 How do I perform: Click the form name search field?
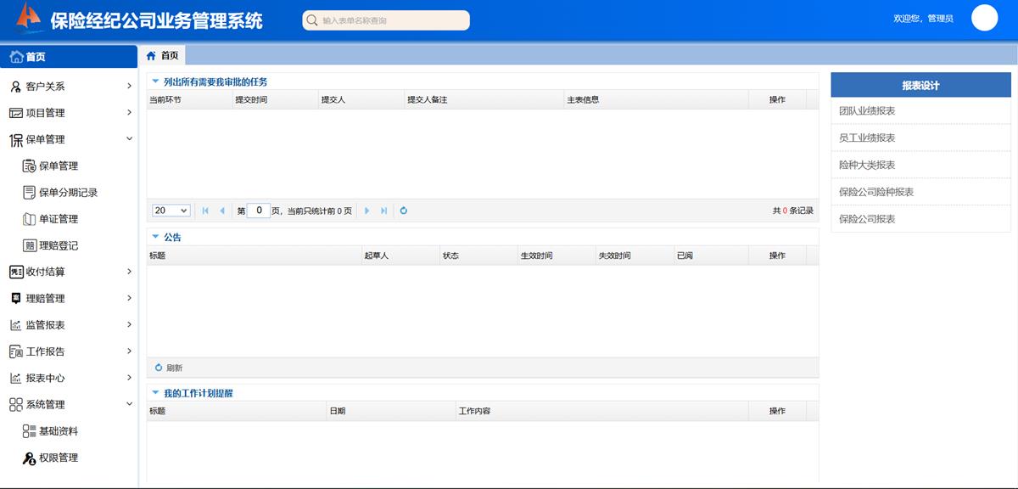(x=386, y=20)
